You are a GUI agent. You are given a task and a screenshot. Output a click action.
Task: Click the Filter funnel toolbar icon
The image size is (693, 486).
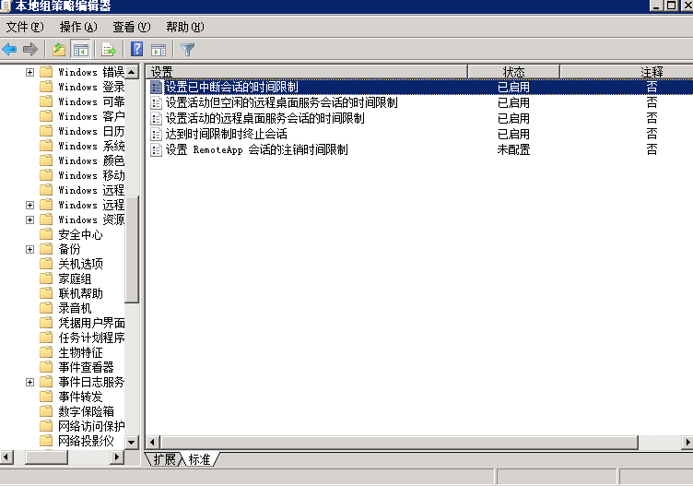click(x=187, y=50)
